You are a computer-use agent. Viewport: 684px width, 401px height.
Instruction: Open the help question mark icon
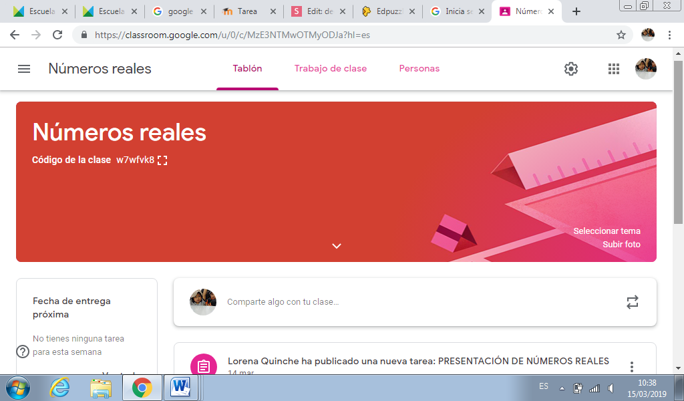click(x=23, y=352)
